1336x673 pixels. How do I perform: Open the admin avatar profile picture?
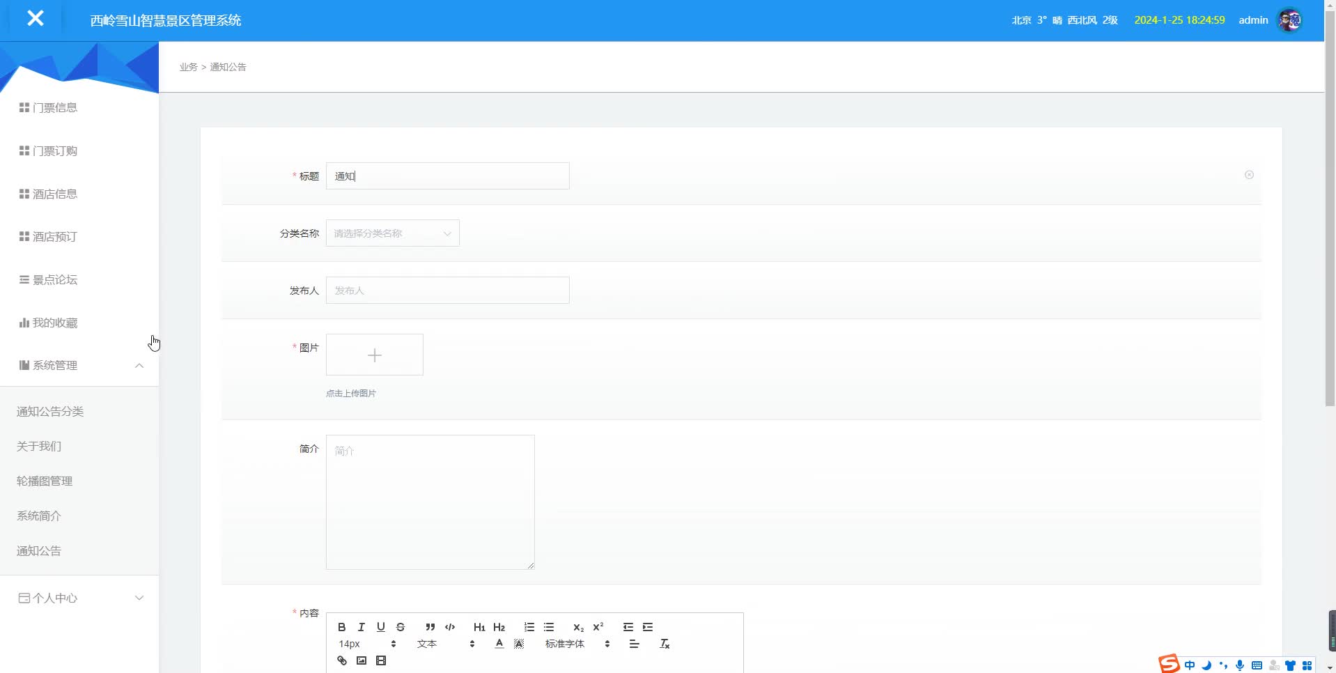(1290, 20)
